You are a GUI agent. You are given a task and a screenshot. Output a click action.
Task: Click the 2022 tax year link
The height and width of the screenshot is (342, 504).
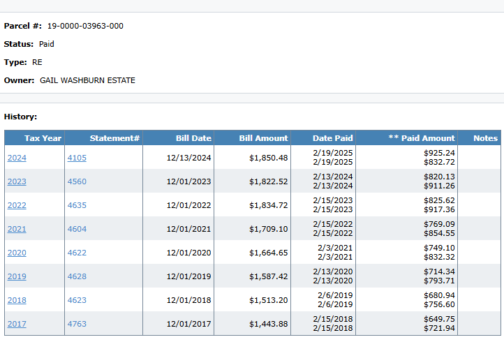pyautogui.click(x=17, y=205)
